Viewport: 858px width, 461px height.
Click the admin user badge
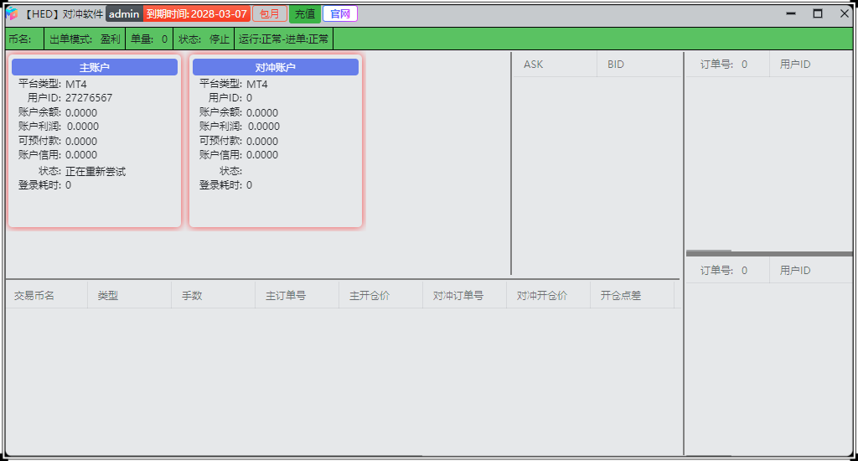(124, 14)
